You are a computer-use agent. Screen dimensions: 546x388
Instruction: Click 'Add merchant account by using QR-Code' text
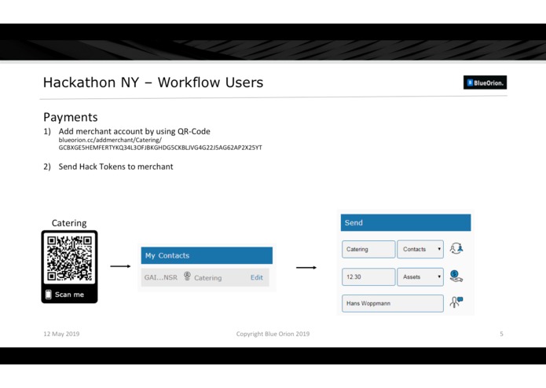(134, 131)
